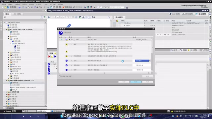Viewport: 212px width, 119px height.
Task: Save the project with 保存项目
Action: click(12, 7)
